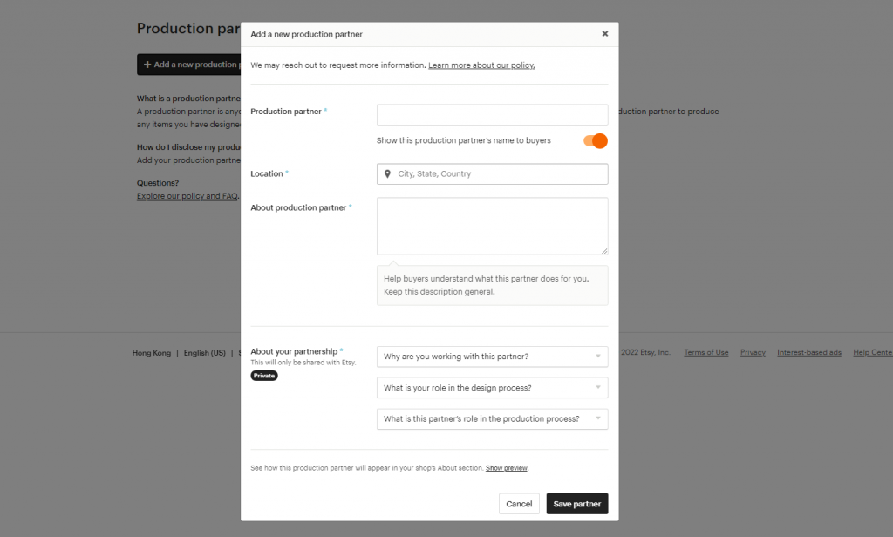The width and height of the screenshot is (893, 537).
Task: Open 'Learn more about our policy' link
Action: click(x=481, y=65)
